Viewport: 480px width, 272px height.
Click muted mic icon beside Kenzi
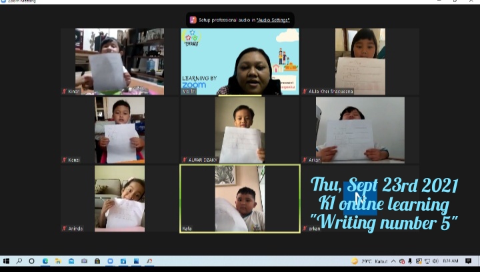click(x=64, y=160)
